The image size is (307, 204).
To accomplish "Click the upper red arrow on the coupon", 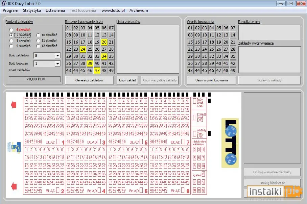I will pyautogui.click(x=14, y=105).
